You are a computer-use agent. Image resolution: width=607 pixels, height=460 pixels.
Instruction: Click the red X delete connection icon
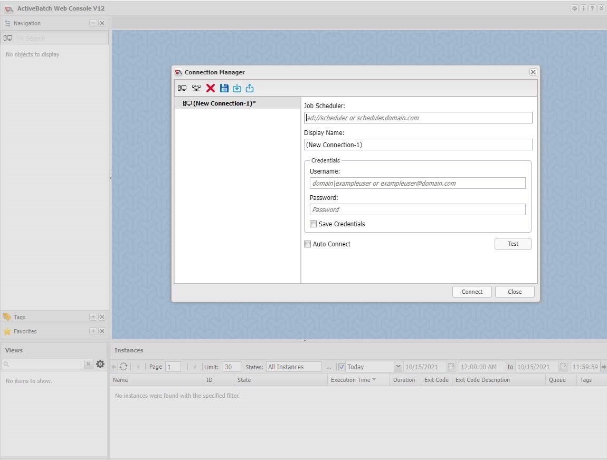(x=211, y=88)
